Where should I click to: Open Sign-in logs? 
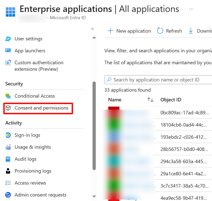pyautogui.click(x=27, y=135)
